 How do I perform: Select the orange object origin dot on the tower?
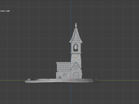click(x=76, y=57)
